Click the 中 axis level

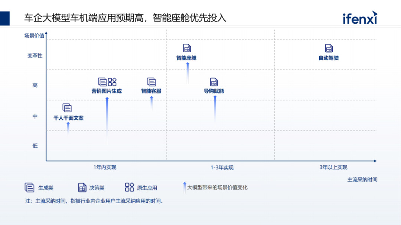tap(35, 116)
